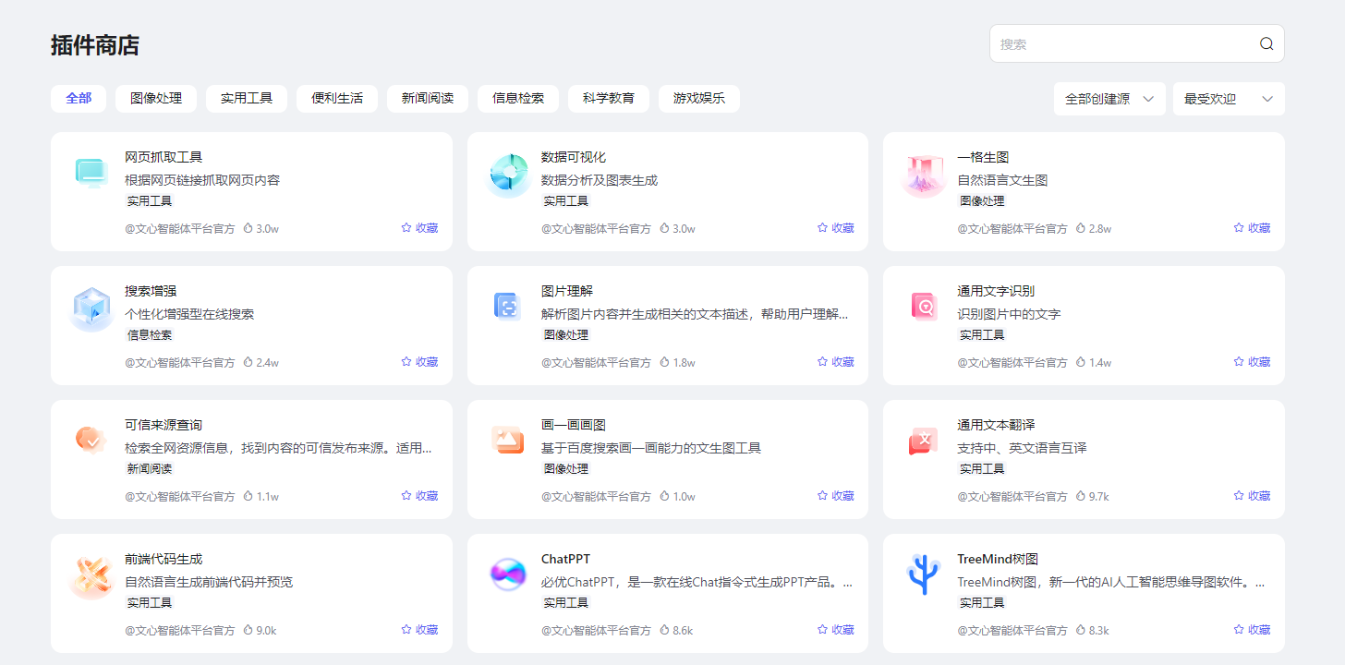
Task: Open the ChatPPT plugin icon
Action: coord(508,576)
